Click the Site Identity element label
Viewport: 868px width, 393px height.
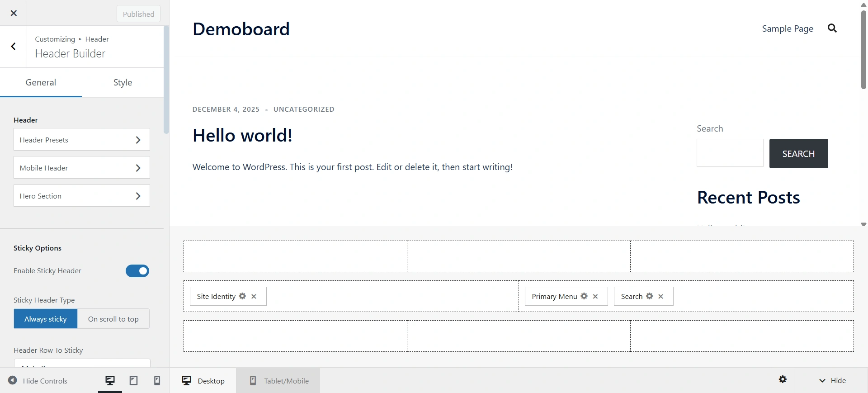(x=216, y=297)
